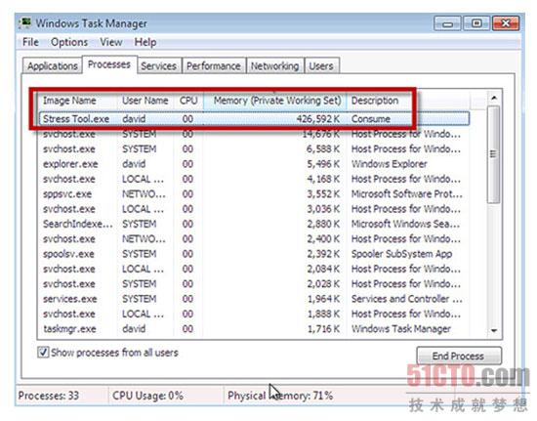Click the 426,592 K memory value

(x=318, y=119)
